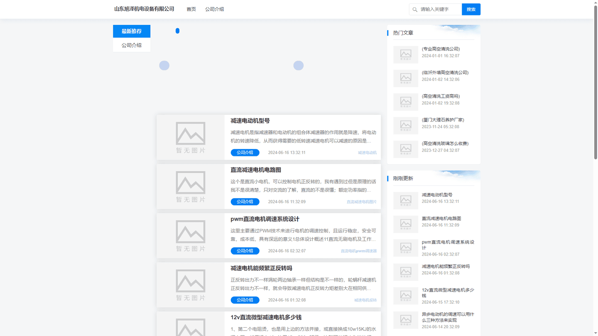Click image icon beside (临沂外墙高空清洗公司)
The height and width of the screenshot is (336, 598).
click(406, 78)
